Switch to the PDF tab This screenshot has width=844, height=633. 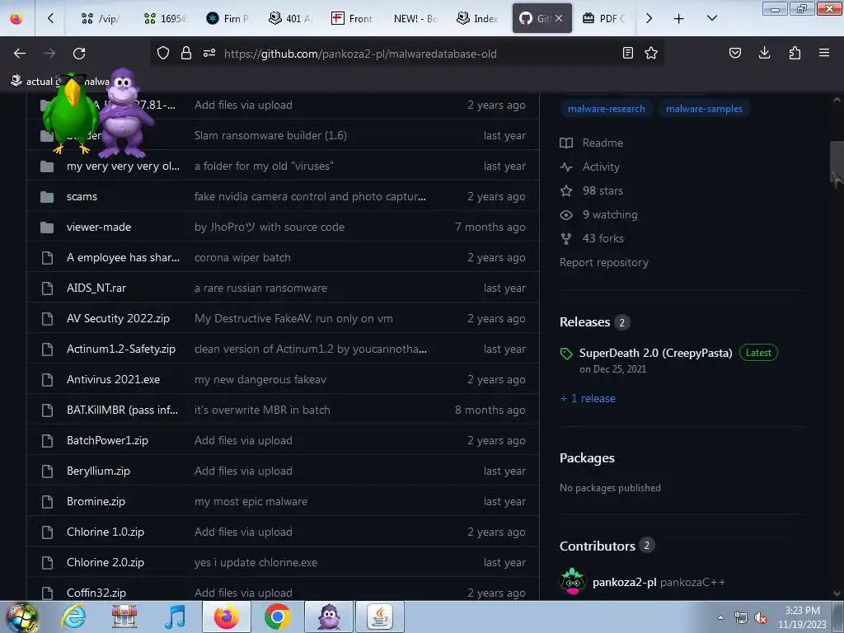(x=604, y=18)
